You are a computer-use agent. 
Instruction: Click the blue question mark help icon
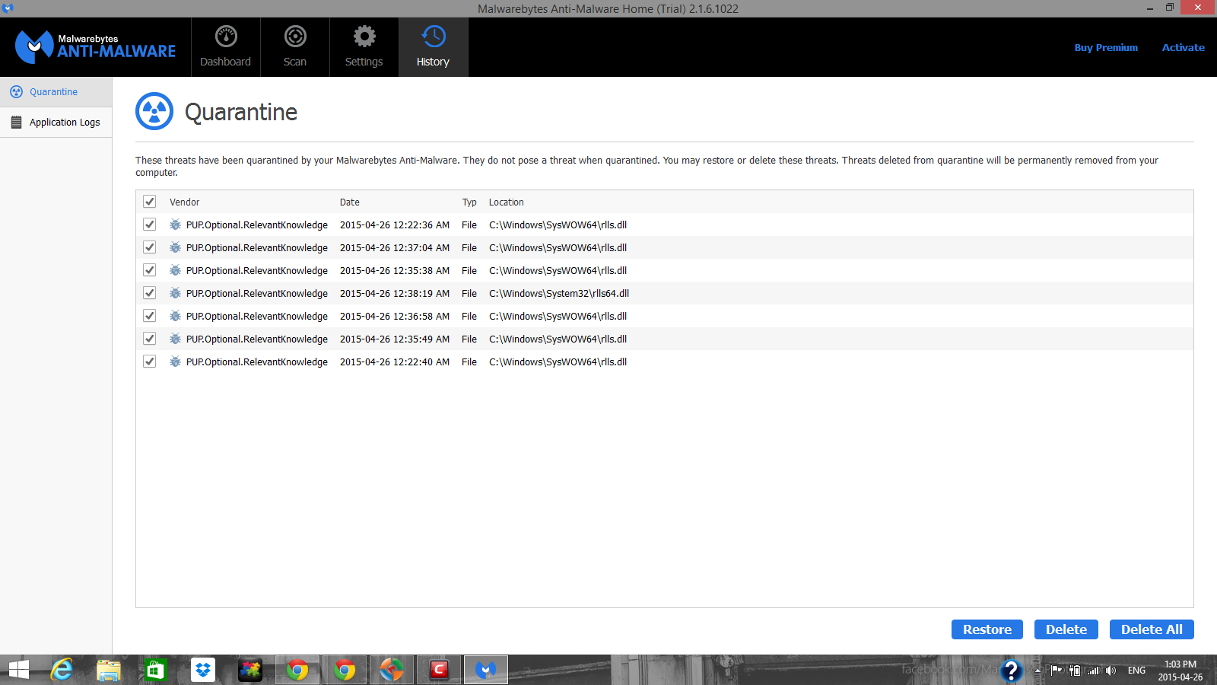1011,670
